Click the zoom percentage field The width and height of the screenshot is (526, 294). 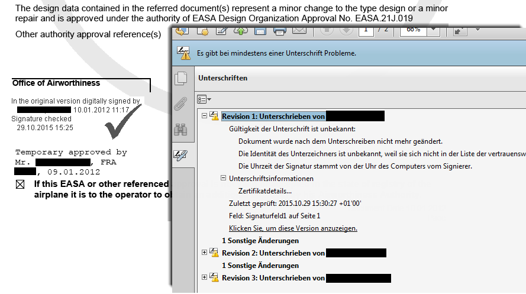click(413, 31)
